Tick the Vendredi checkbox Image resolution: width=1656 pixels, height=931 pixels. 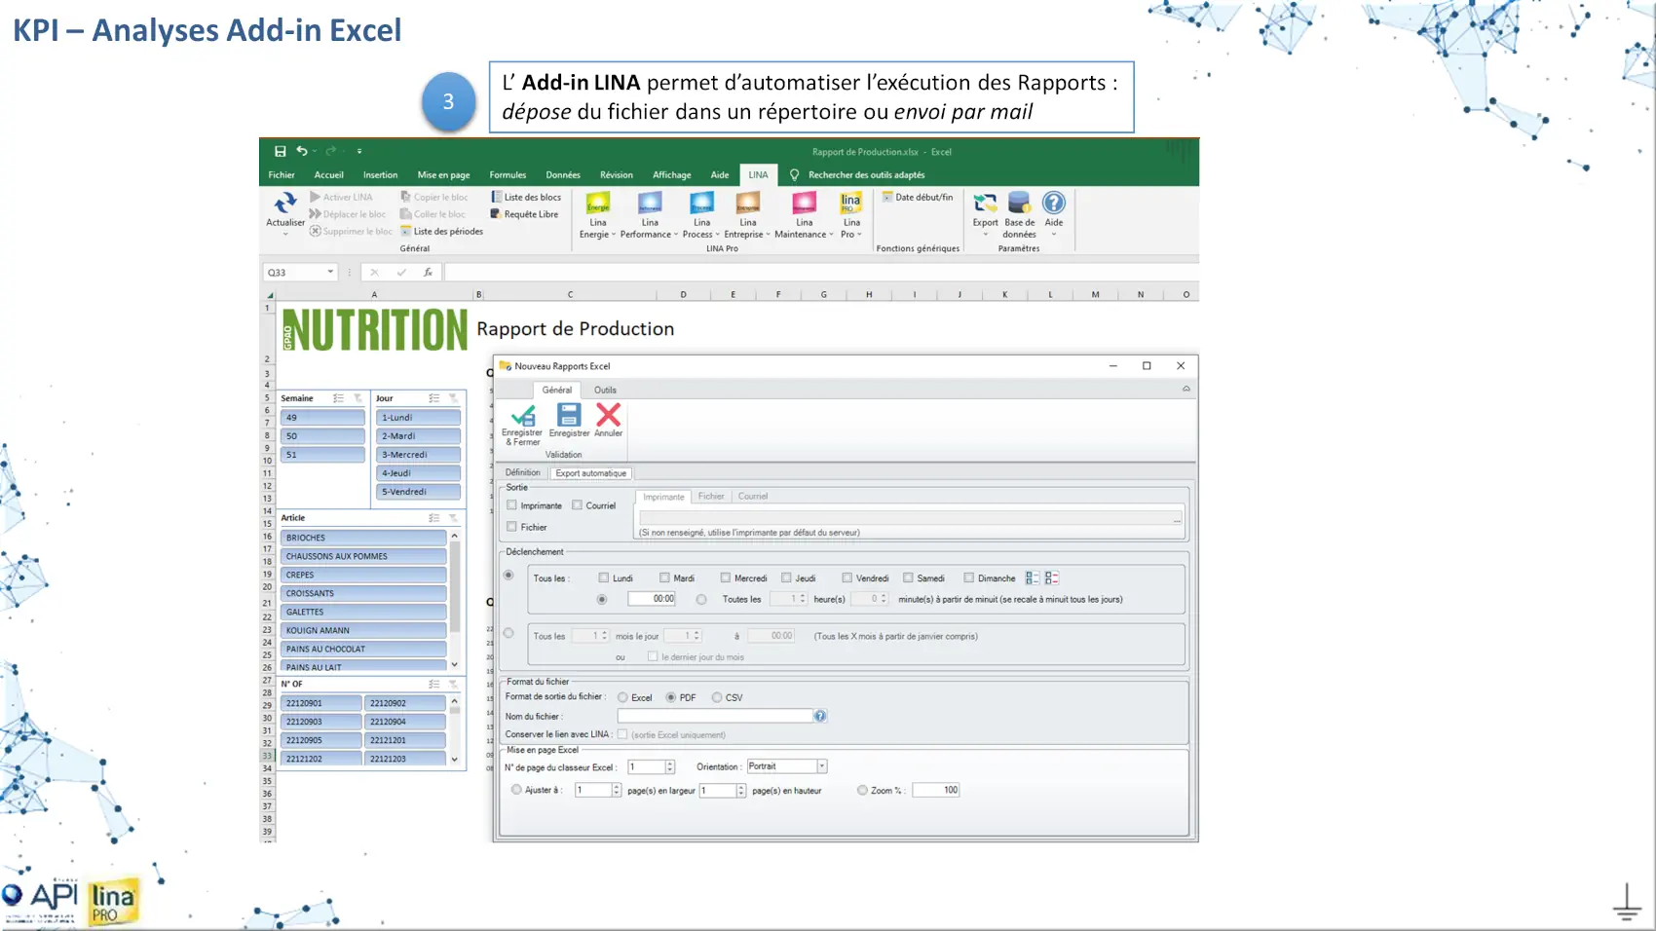point(847,578)
